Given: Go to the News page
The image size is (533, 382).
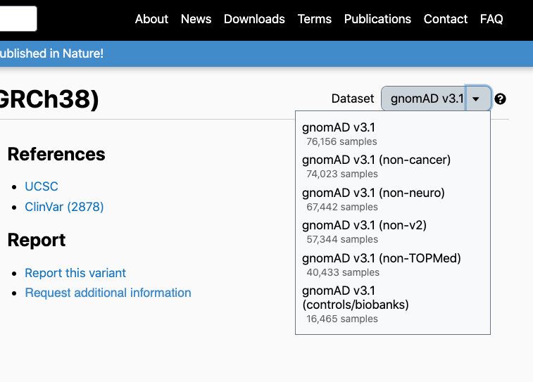Looking at the screenshot, I should point(196,19).
